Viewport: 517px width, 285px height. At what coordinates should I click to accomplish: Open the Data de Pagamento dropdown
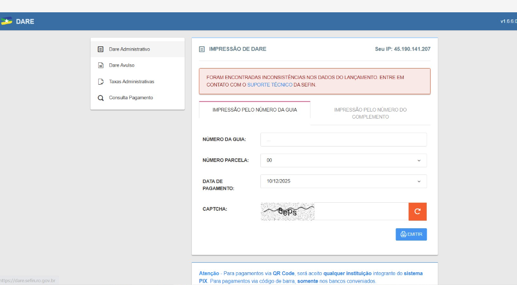coord(343,181)
